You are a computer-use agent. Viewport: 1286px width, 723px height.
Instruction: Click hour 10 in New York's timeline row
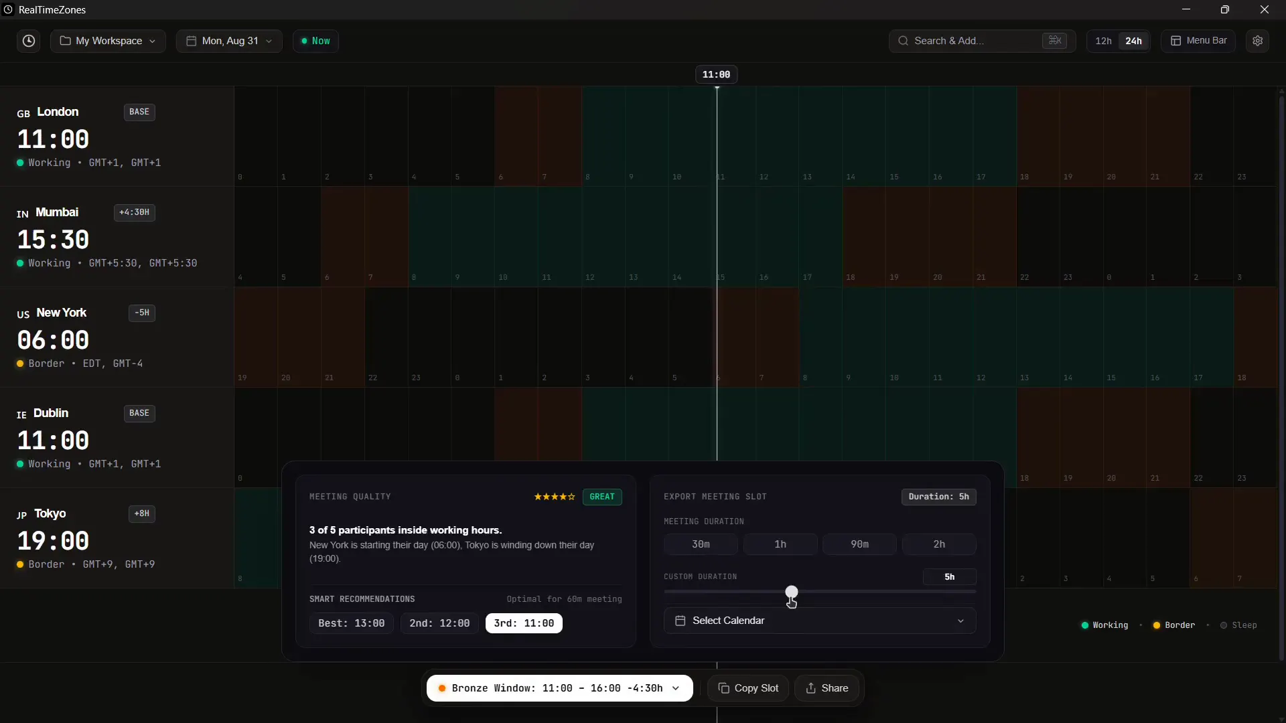click(908, 337)
